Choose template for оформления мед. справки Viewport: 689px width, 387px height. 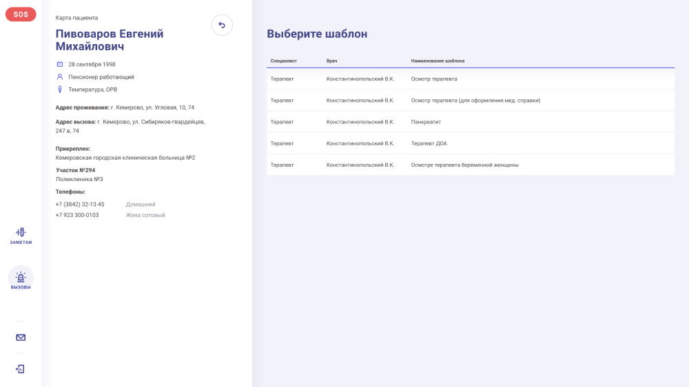pyautogui.click(x=475, y=101)
